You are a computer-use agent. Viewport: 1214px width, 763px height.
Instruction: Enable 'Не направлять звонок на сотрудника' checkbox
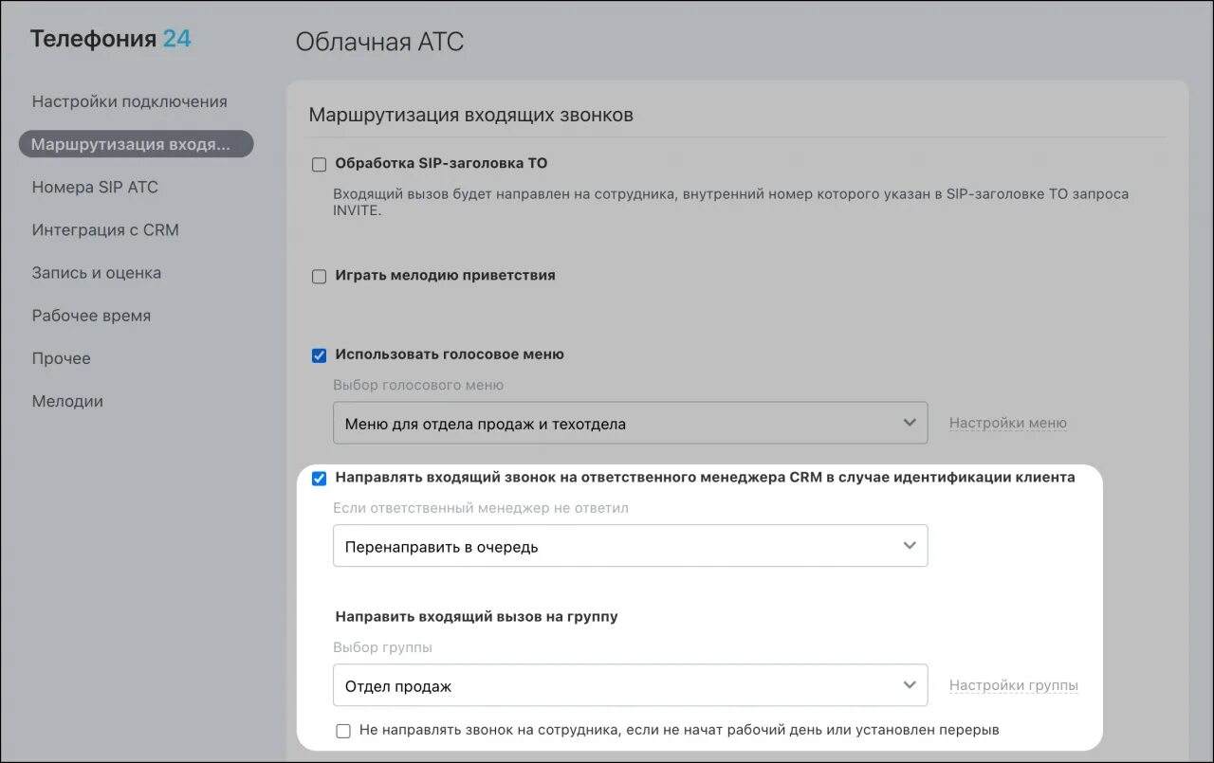tap(343, 731)
